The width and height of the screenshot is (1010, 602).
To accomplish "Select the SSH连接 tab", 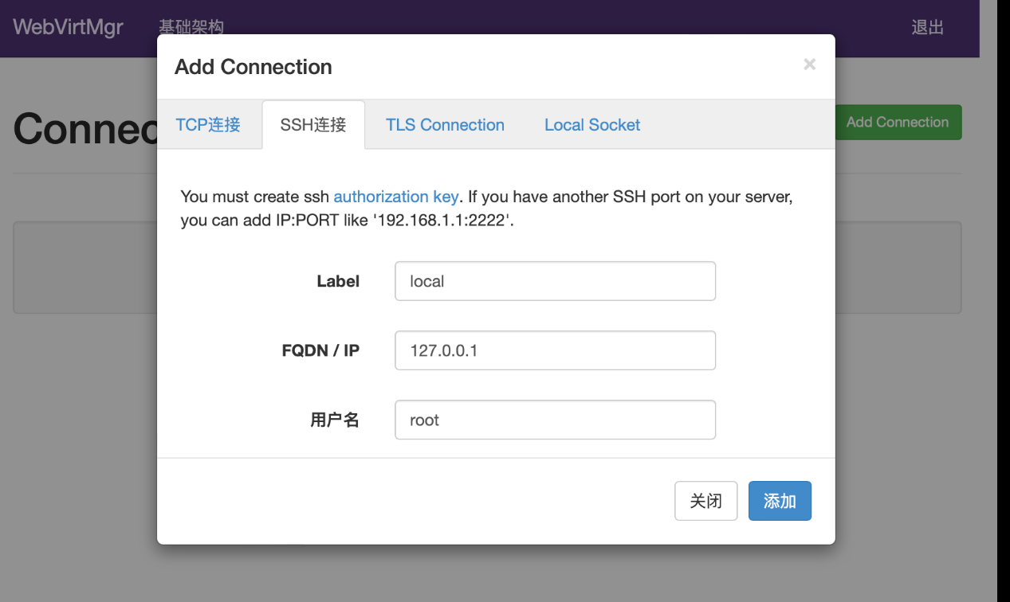I will 313,125.
